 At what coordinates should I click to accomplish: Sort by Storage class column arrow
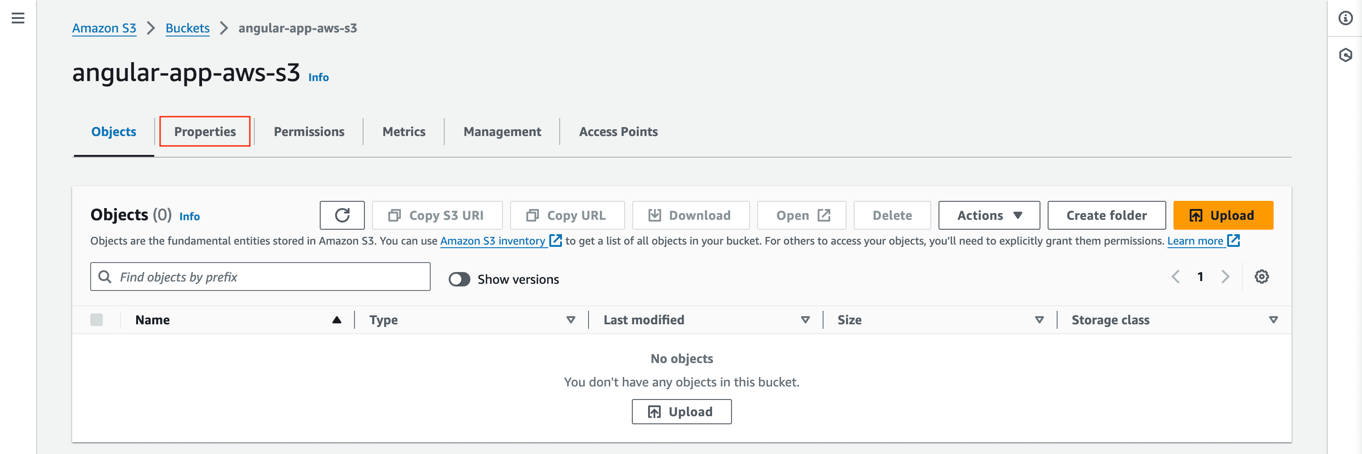click(x=1273, y=320)
